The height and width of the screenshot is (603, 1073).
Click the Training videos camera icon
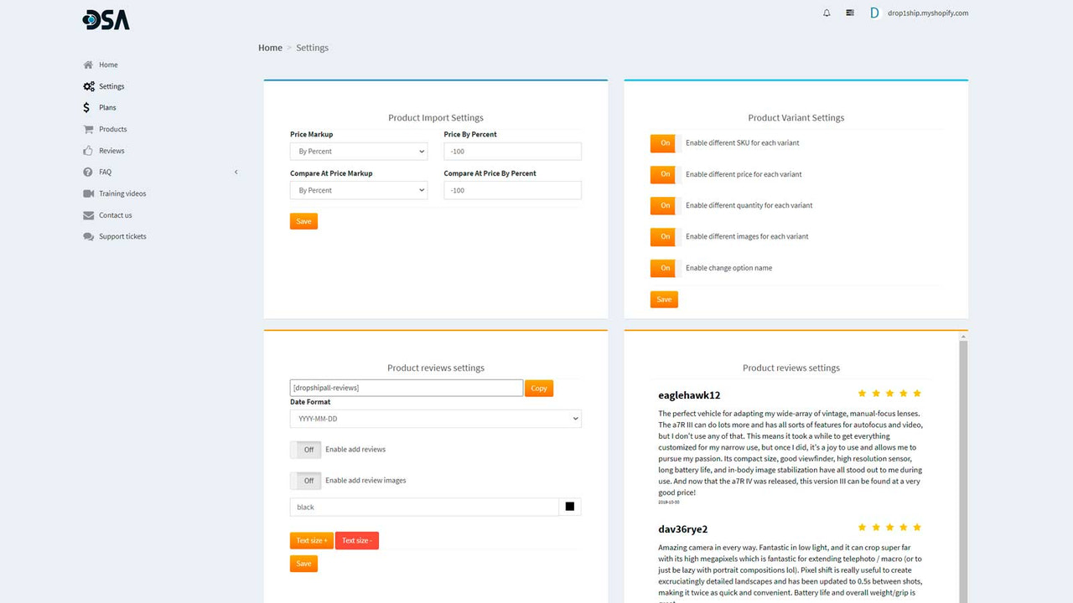[x=88, y=193]
